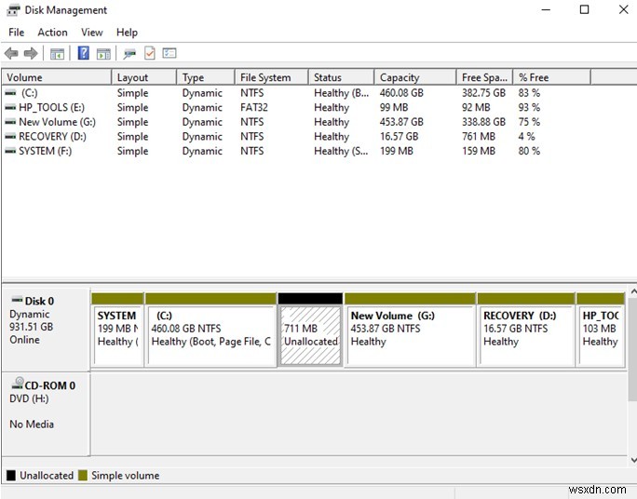The image size is (637, 499).
Task: Click the Settings list toolbar icon
Action: 169,54
